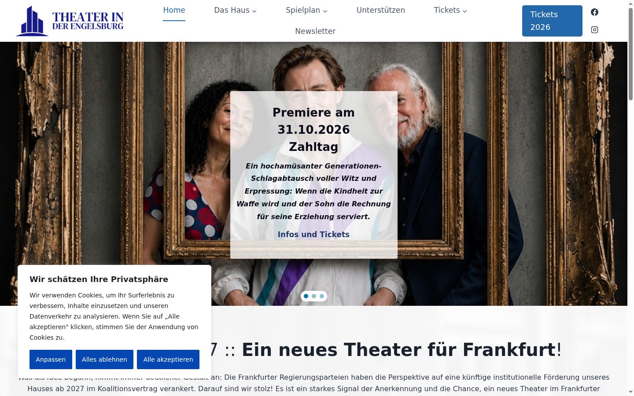
Task: Select the second slider dot
Action: (314, 296)
